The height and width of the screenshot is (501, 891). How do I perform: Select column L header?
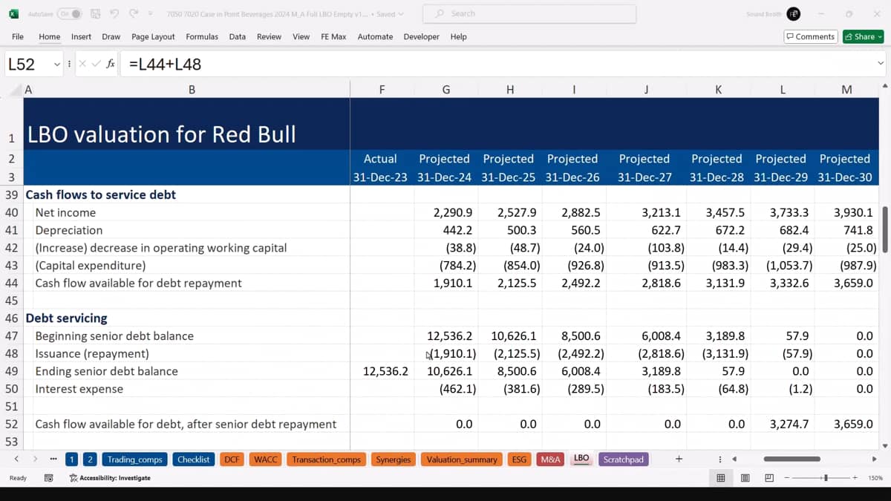783,90
